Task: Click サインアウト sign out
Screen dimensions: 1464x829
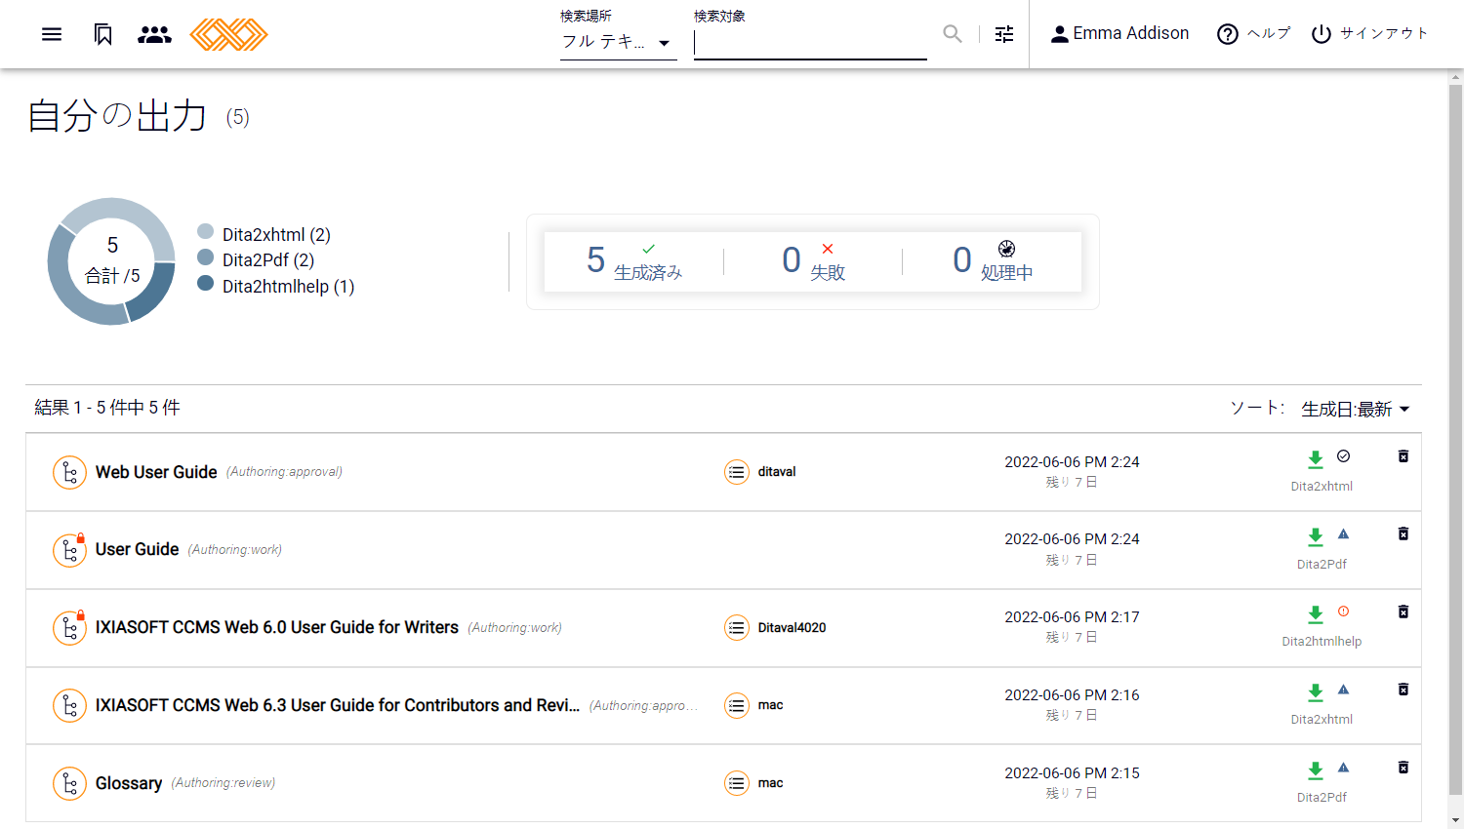Action: 1369,33
